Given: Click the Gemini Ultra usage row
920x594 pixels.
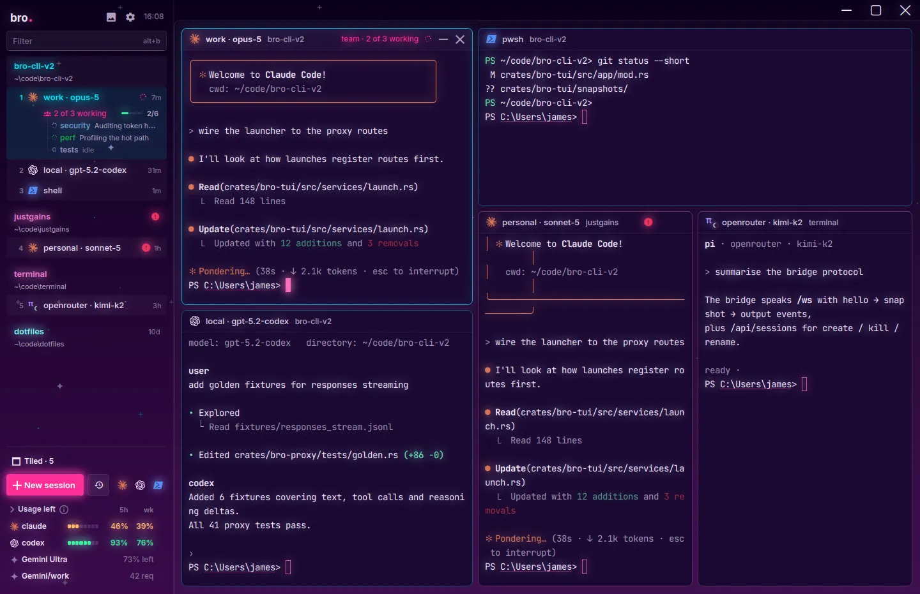Looking at the screenshot, I should point(83,560).
